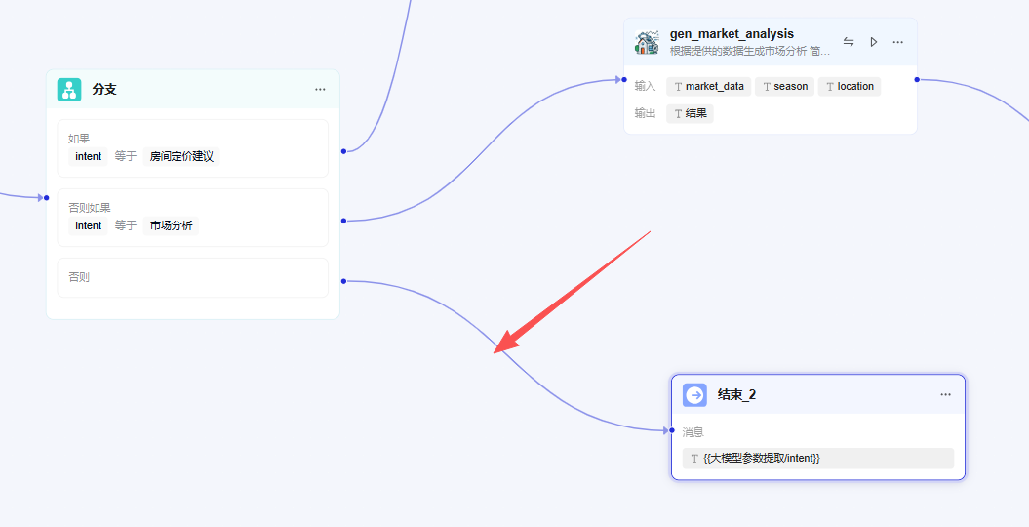The height and width of the screenshot is (527, 1029).
Task: Click the green branch node icon
Action: tap(69, 90)
